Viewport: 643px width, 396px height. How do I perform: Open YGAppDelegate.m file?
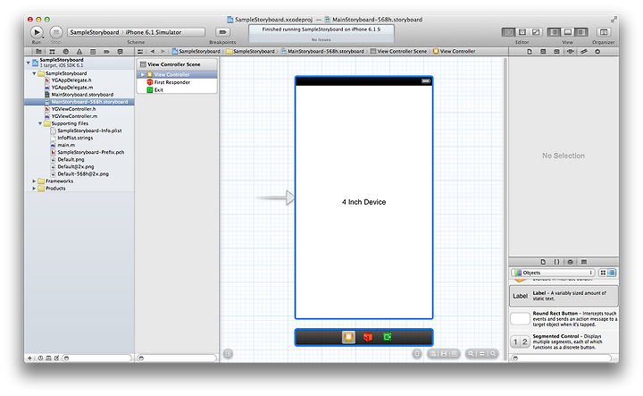pyautogui.click(x=72, y=88)
